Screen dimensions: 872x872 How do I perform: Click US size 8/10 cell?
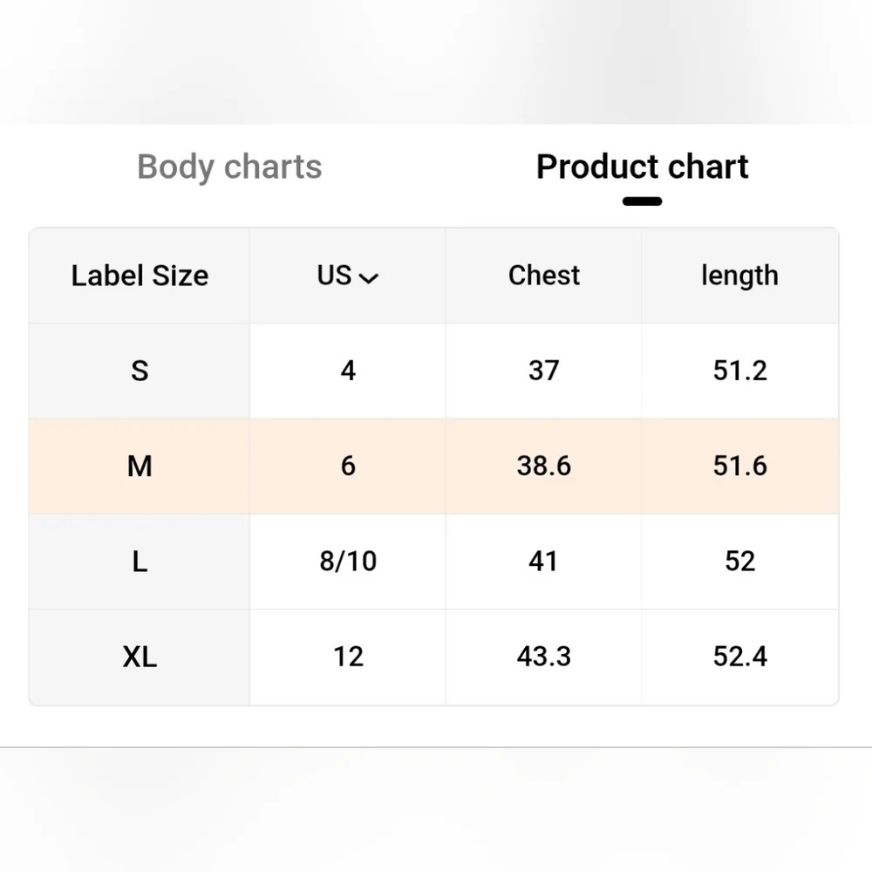(x=348, y=561)
